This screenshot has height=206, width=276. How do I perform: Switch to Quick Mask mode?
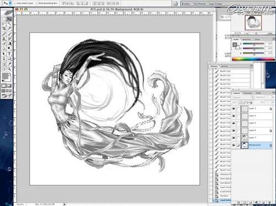9,86
